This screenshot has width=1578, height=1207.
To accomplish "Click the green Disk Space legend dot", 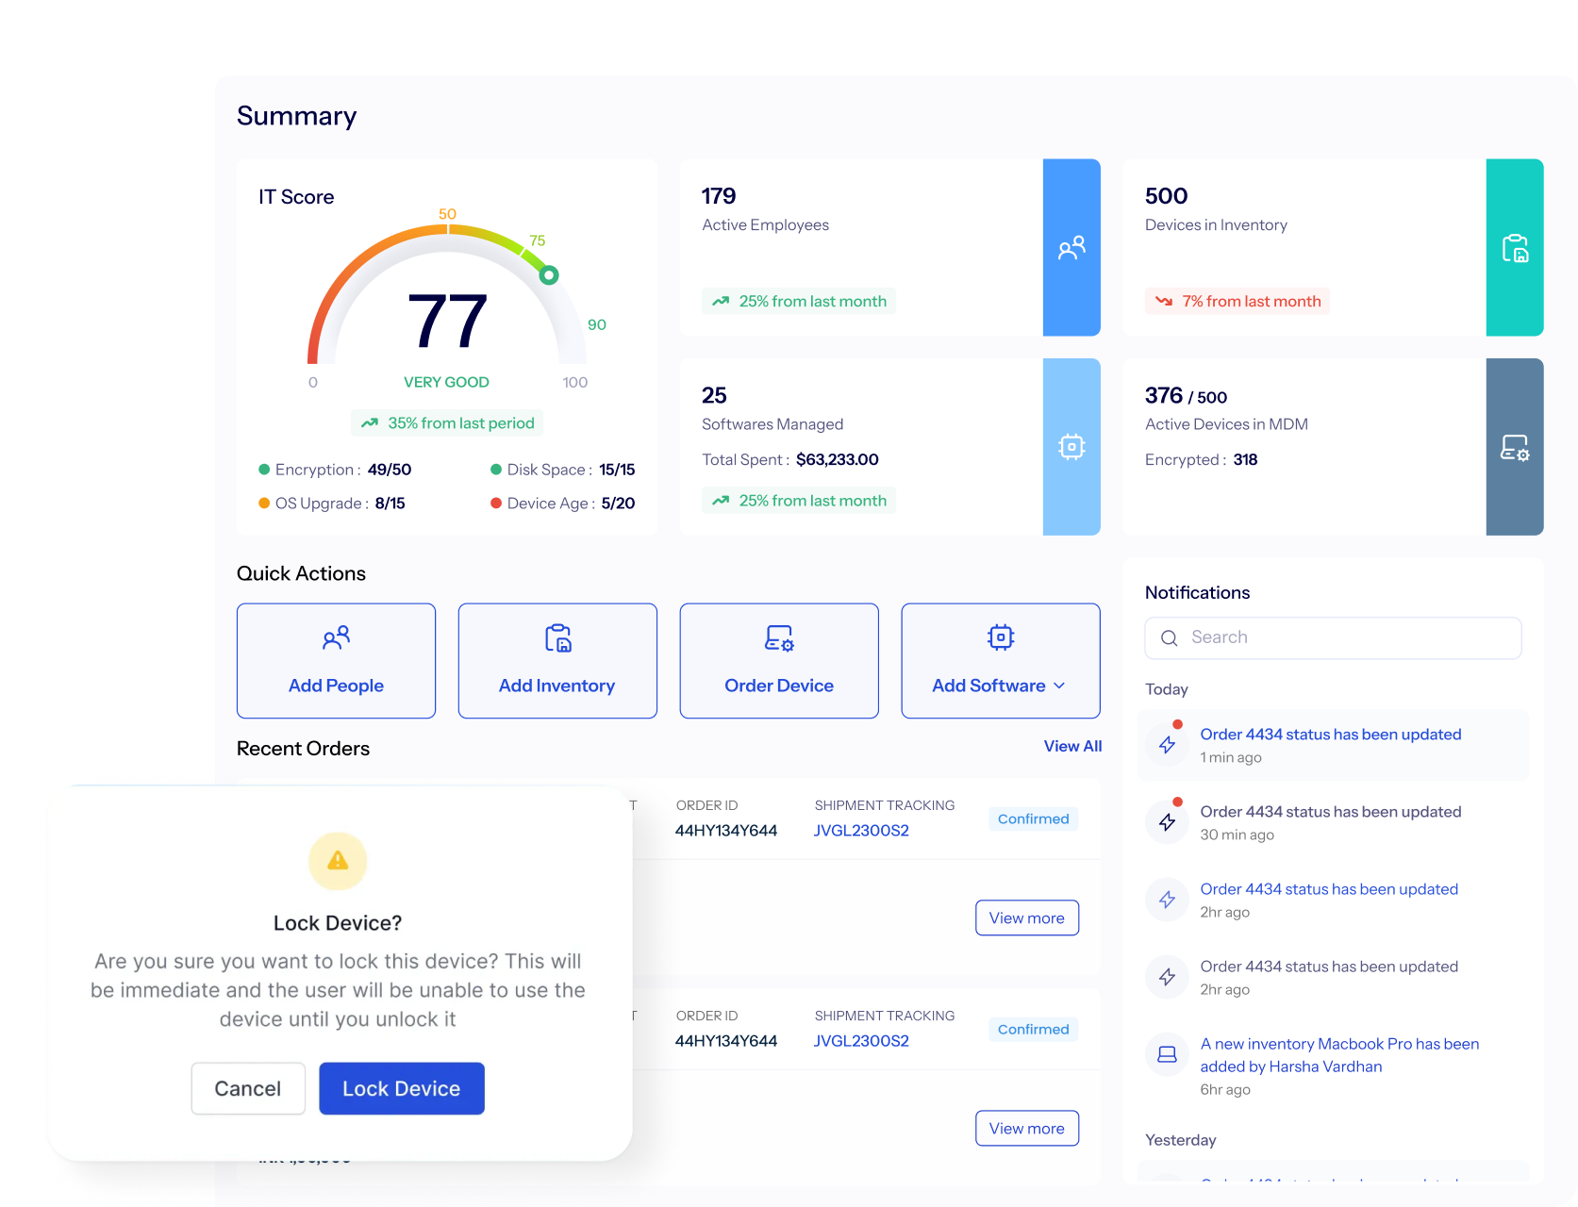I will (x=496, y=470).
